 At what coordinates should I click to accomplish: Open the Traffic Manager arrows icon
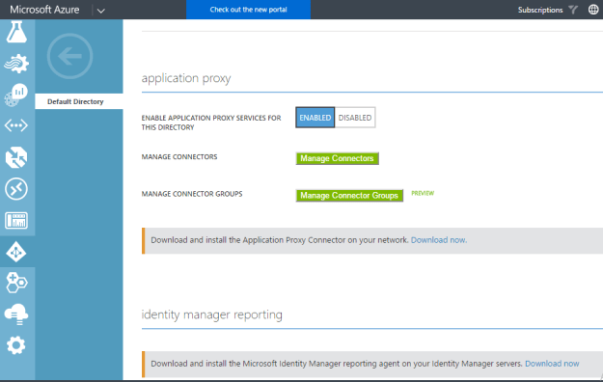coord(16,157)
